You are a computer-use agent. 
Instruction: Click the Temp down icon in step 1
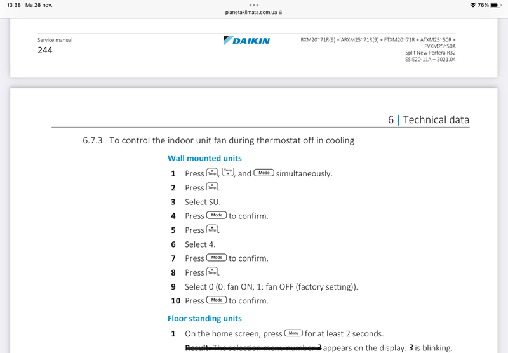pos(229,173)
